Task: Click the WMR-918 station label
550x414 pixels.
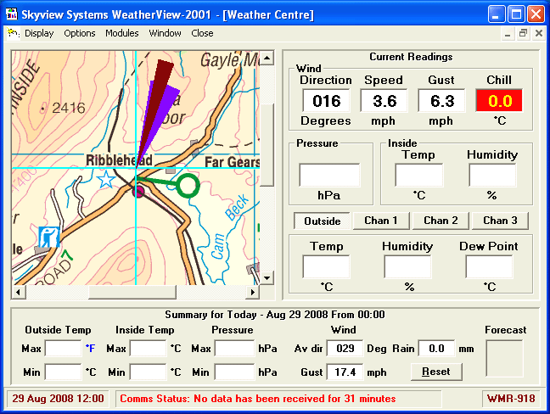Action: point(511,399)
